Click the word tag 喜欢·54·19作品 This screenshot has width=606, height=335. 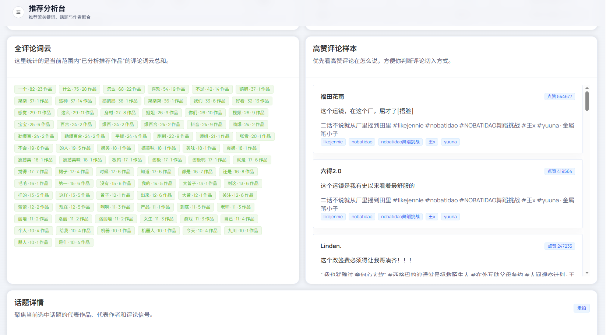coord(168,89)
